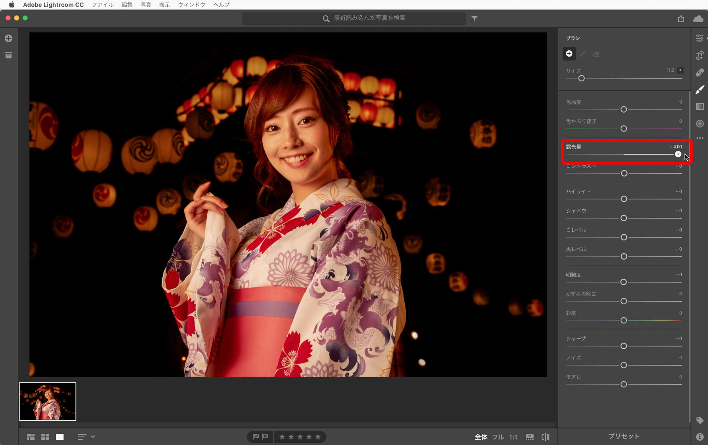This screenshot has height=445, width=708.
Task: Click the Add Photos plus icon
Action: [9, 38]
